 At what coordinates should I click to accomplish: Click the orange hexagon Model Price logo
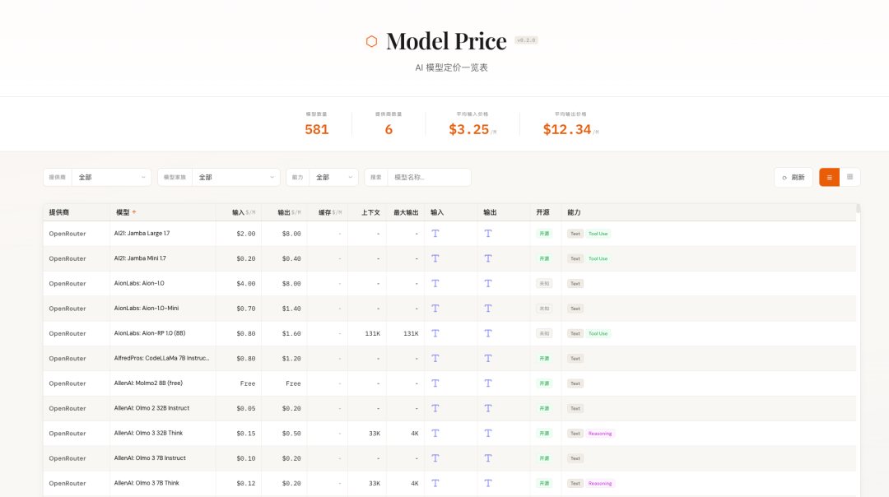[x=371, y=41]
